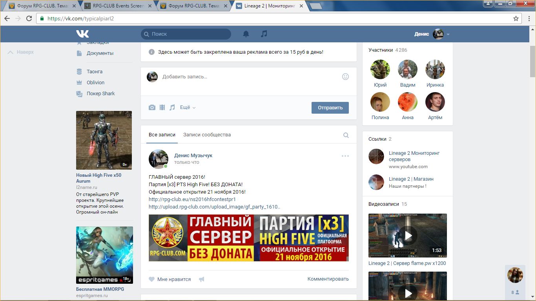
Task: Expand Денис account dropdown arrow
Action: pos(448,34)
